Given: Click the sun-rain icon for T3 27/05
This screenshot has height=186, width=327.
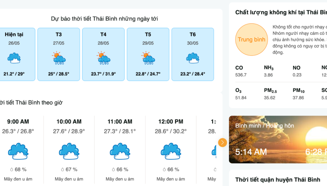Looking at the screenshot, I should (x=59, y=59).
